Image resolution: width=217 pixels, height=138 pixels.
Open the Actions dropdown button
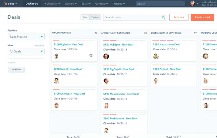pyautogui.click(x=179, y=17)
